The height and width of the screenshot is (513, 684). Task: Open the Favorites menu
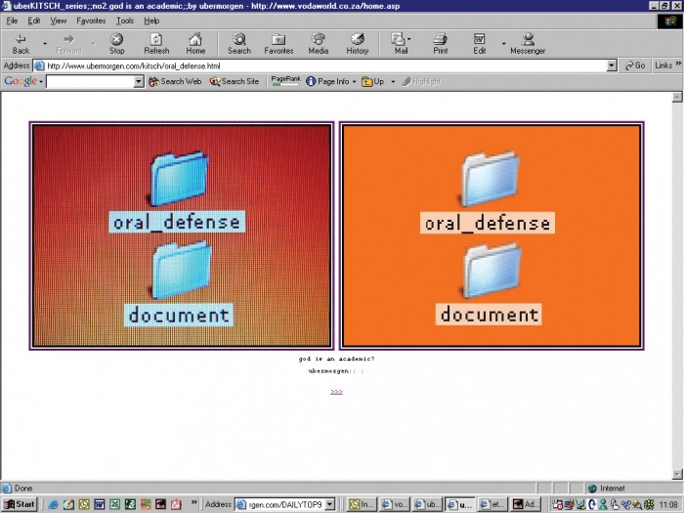[x=91, y=21]
